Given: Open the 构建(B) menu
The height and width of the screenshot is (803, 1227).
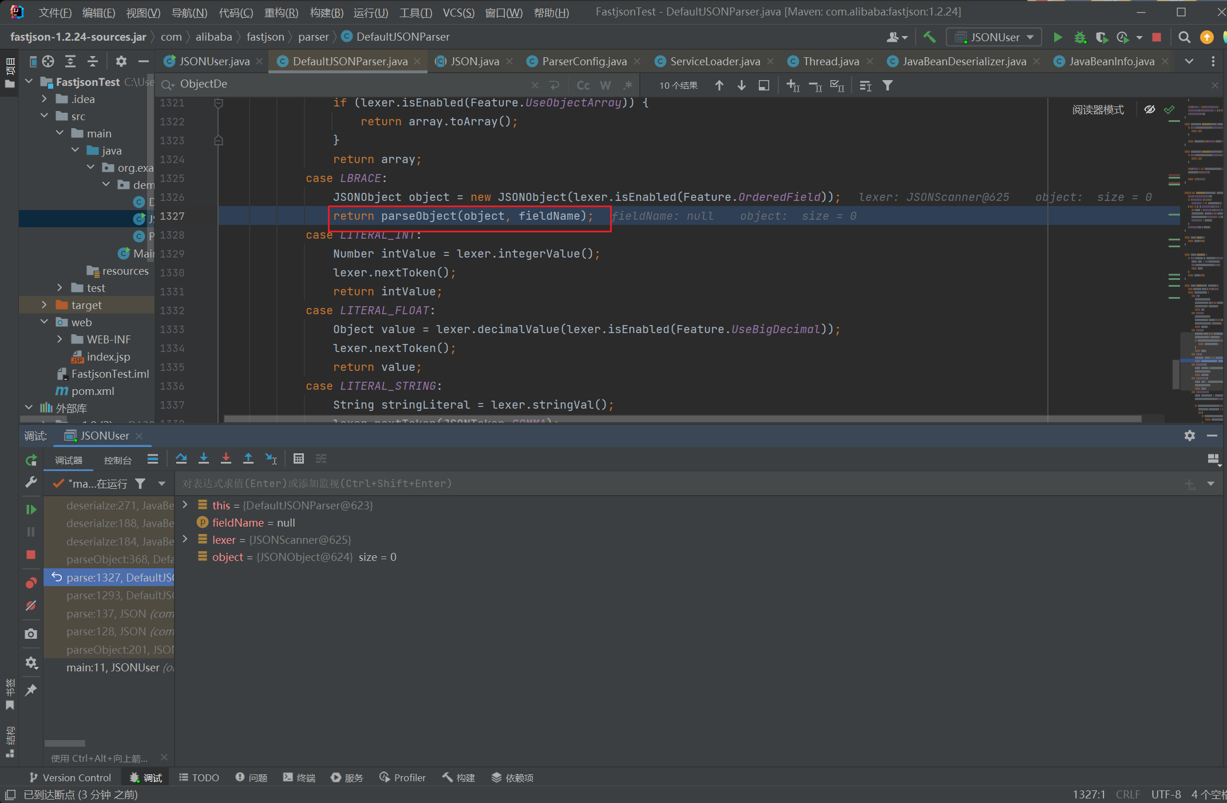Looking at the screenshot, I should pos(326,12).
